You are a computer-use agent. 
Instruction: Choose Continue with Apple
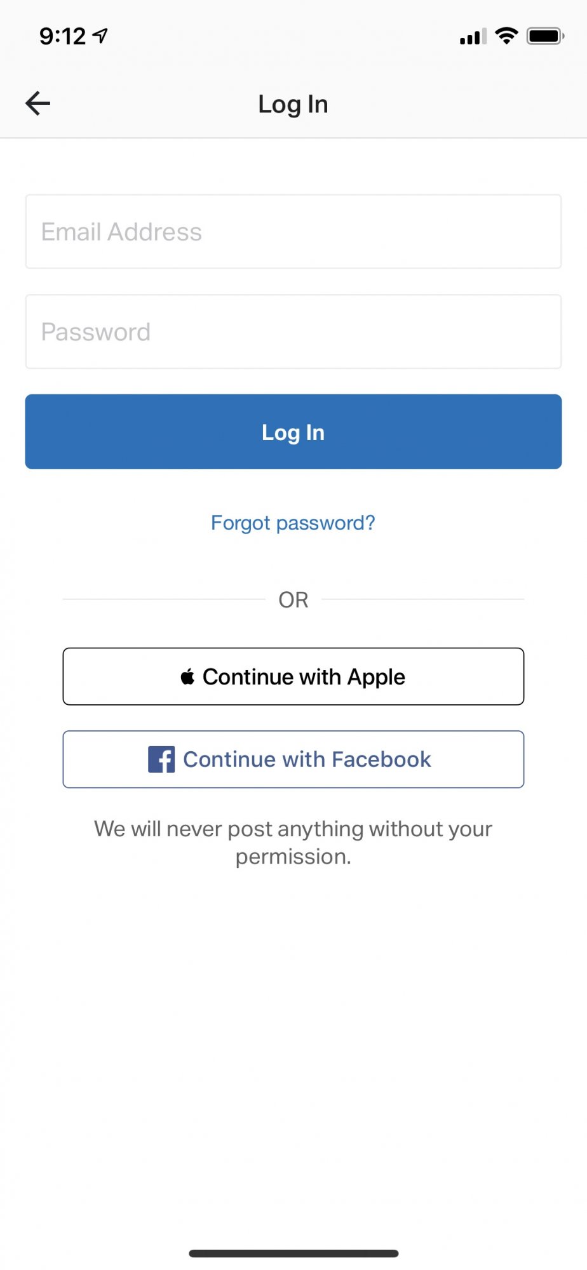pyautogui.click(x=293, y=677)
